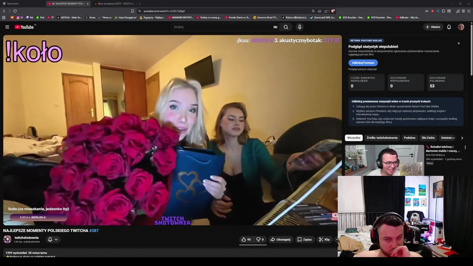Open the MAMMON MIXTAPE bookmark
Image resolution: width=473 pixels, height=266 pixels.
pyautogui.click(x=181, y=17)
